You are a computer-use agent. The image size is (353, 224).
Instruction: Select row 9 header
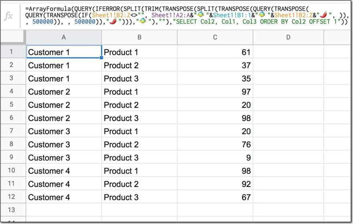[x=13, y=157]
